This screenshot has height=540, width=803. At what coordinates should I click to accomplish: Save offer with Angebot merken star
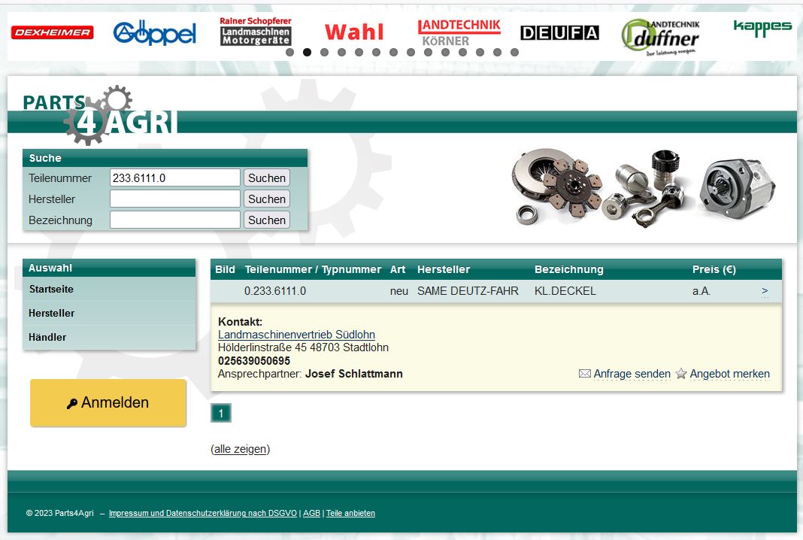pos(723,374)
